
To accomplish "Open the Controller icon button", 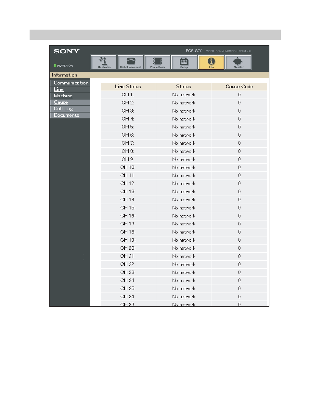I will (x=103, y=62).
